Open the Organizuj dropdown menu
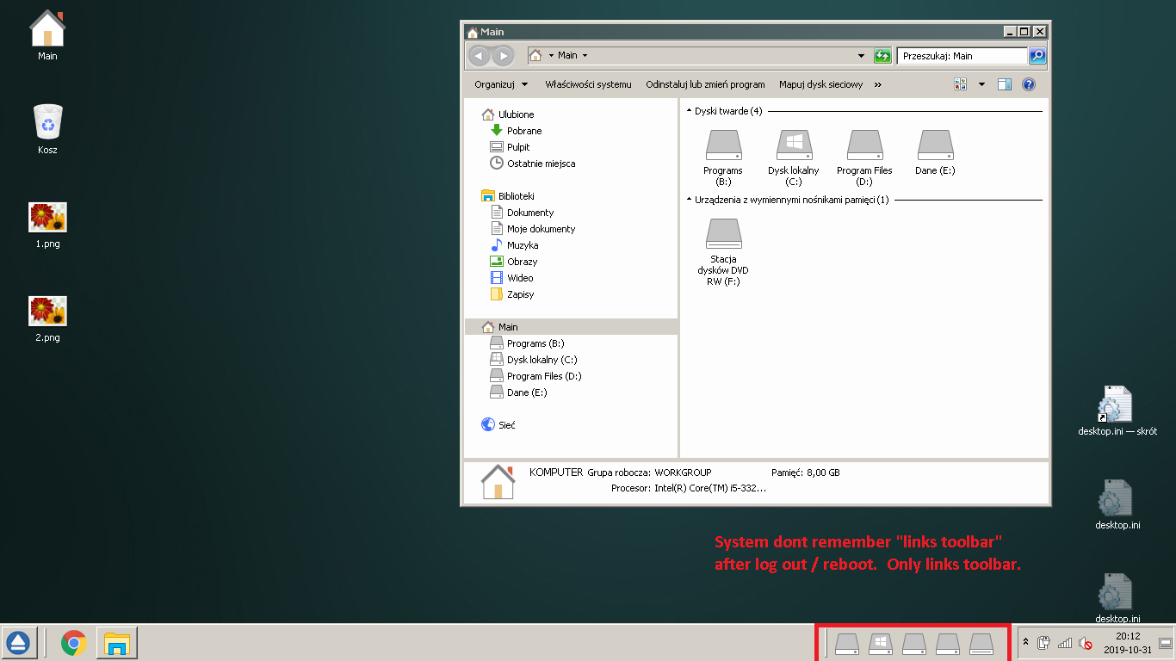Image resolution: width=1176 pixels, height=661 pixels. [501, 84]
